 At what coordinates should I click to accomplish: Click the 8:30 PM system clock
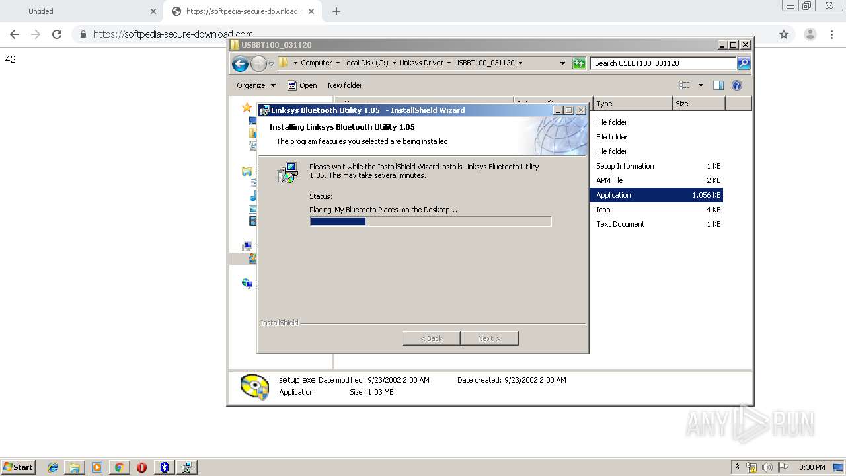pos(812,467)
